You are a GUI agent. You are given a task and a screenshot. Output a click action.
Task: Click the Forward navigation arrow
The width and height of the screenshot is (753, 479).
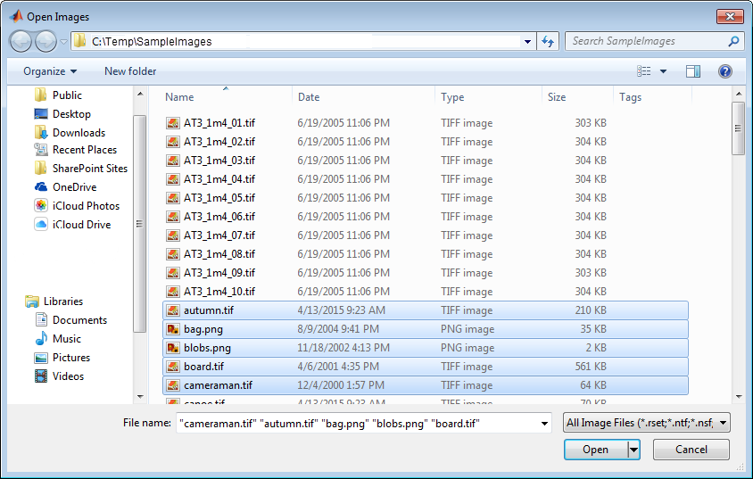tap(46, 41)
